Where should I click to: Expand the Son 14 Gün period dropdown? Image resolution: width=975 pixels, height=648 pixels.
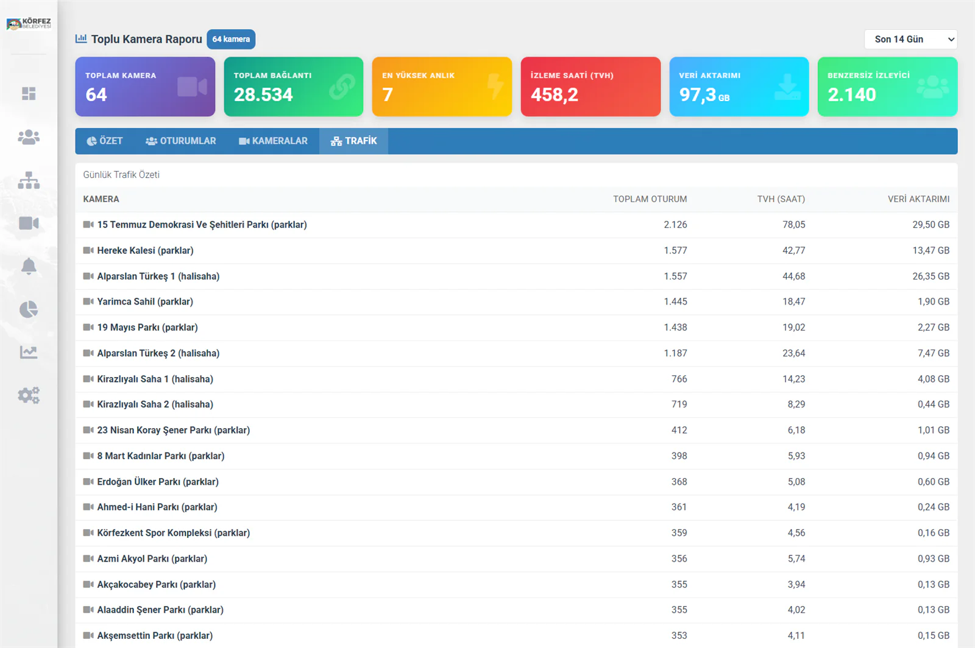pyautogui.click(x=910, y=39)
